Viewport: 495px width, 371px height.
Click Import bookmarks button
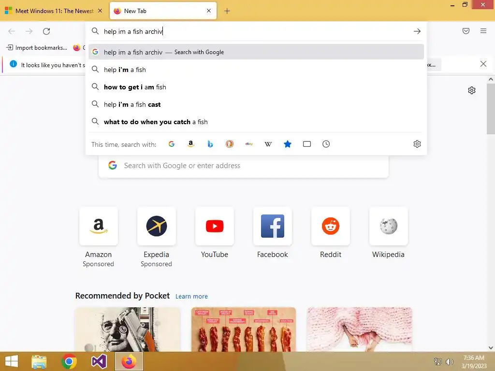point(37,48)
